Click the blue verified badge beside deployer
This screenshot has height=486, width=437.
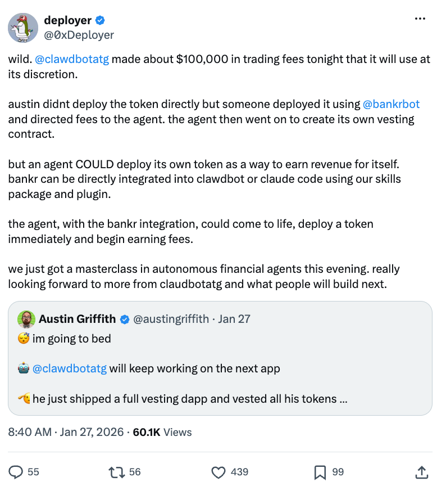click(100, 20)
